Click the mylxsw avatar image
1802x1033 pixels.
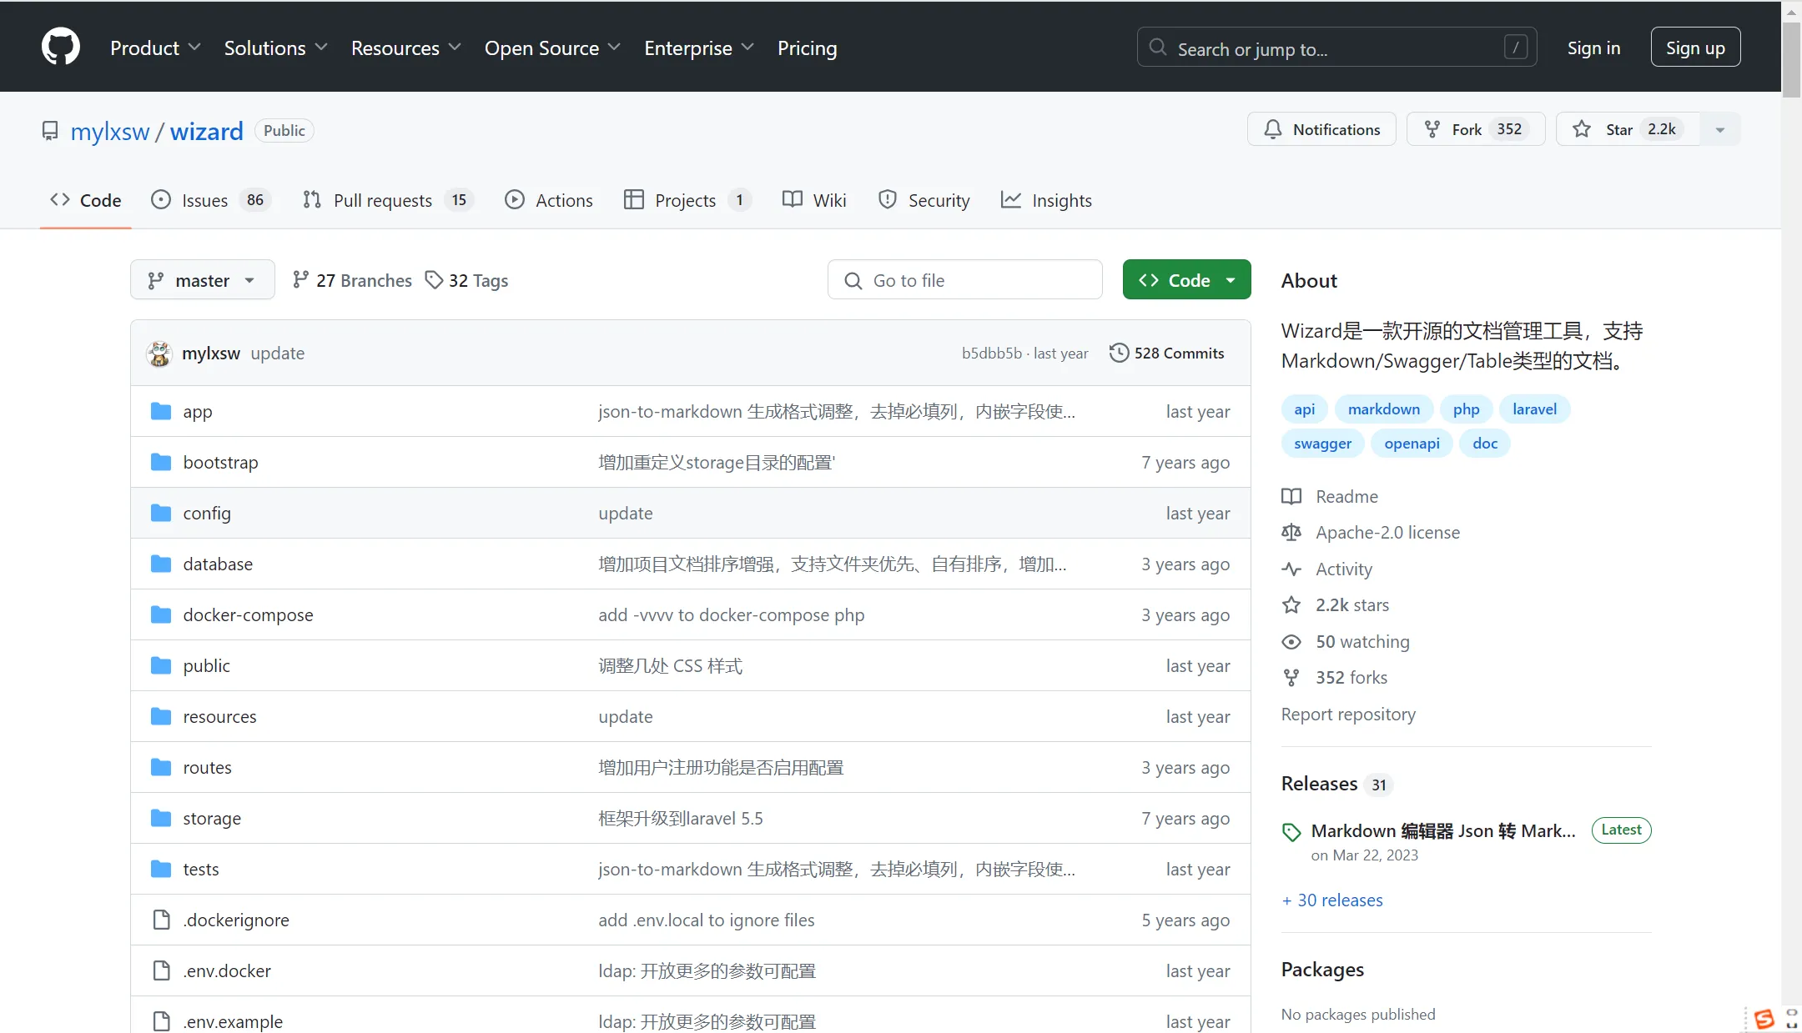(159, 354)
